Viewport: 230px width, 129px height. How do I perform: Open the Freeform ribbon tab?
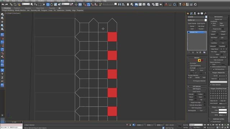(17, 8)
